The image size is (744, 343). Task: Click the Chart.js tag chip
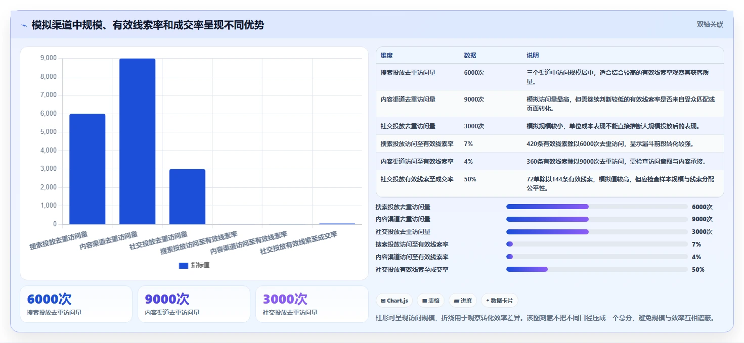[x=394, y=301]
